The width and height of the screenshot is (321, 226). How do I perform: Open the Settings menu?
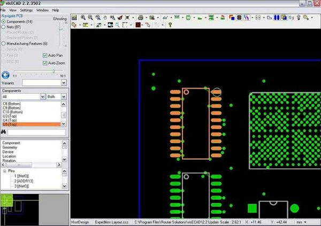tap(26, 10)
